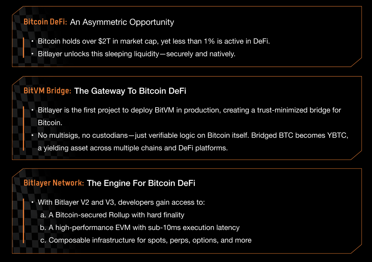The image size is (372, 262).
Task: Select item c. Composable infrastructure for spots, perps
Action: (146, 240)
